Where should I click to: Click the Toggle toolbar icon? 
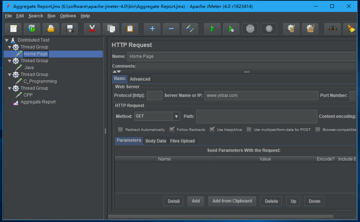[x=190, y=29]
